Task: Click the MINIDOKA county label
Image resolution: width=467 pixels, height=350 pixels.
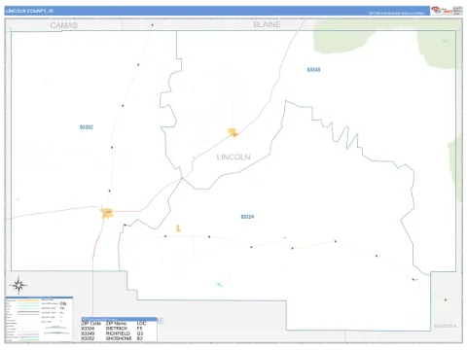Action: click(x=446, y=326)
